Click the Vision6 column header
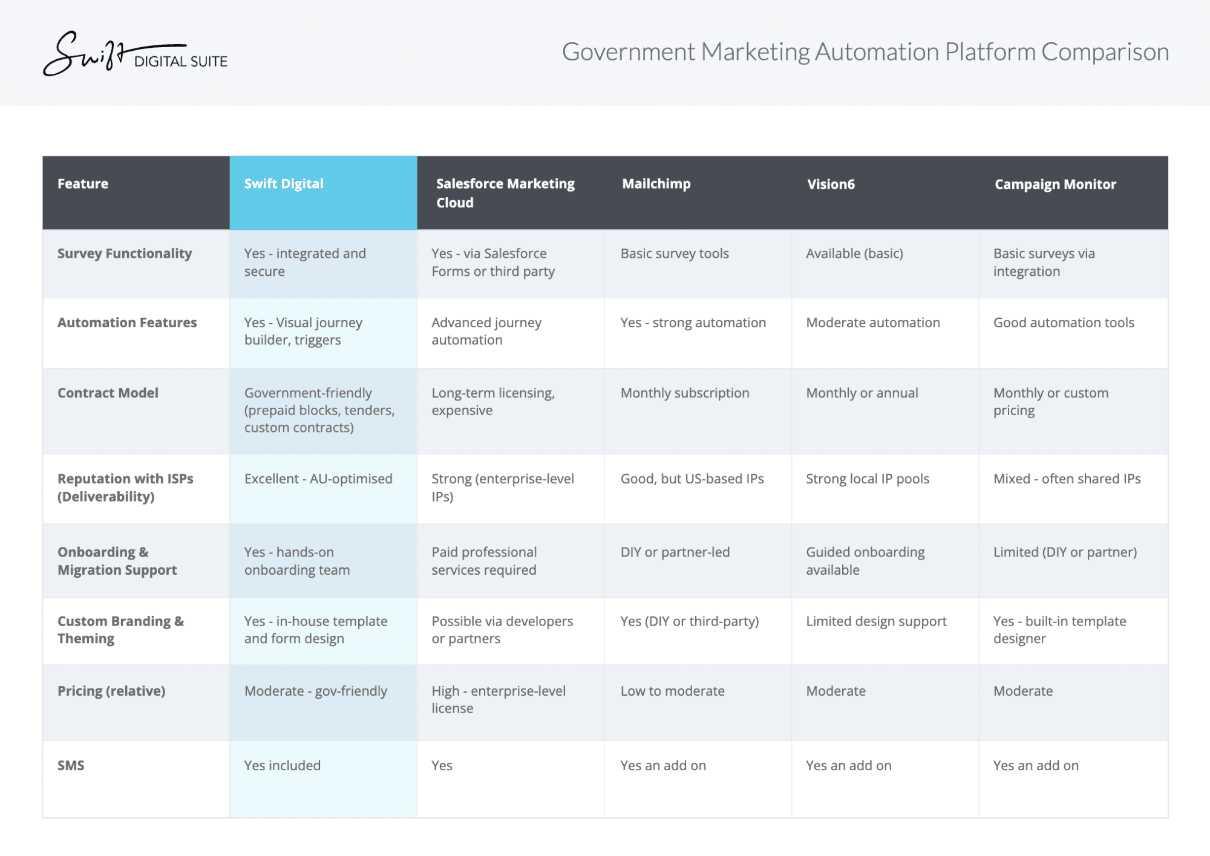The width and height of the screenshot is (1210, 856). click(830, 185)
